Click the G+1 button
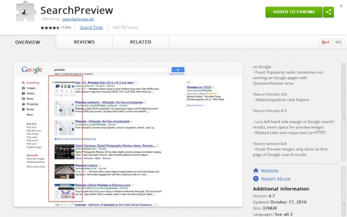347x217 pixels. [325, 42]
